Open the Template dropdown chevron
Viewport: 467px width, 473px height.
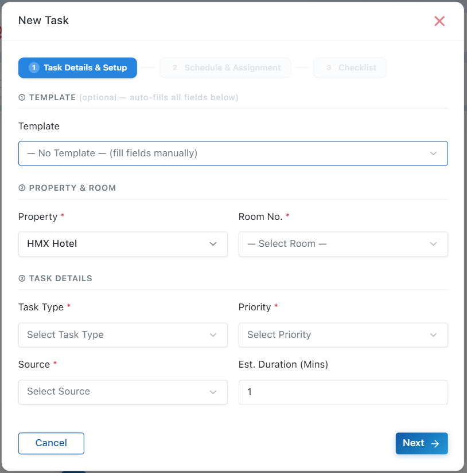pos(433,153)
